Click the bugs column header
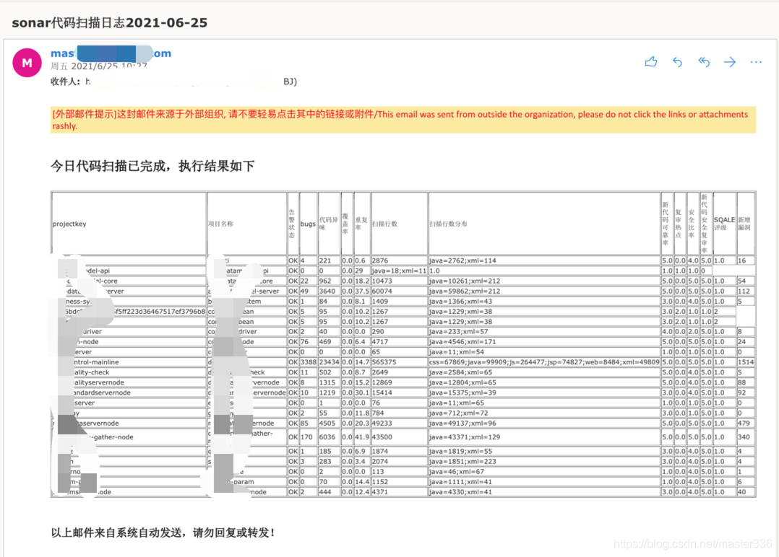Viewport: 779px width, 557px height. click(308, 224)
